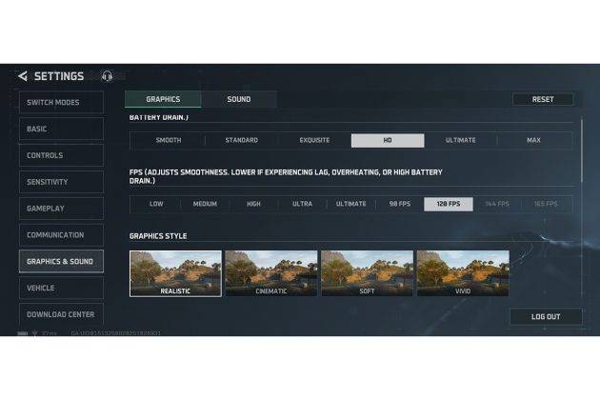Set FPS option to High
This screenshot has height=400, width=600.
tap(253, 204)
